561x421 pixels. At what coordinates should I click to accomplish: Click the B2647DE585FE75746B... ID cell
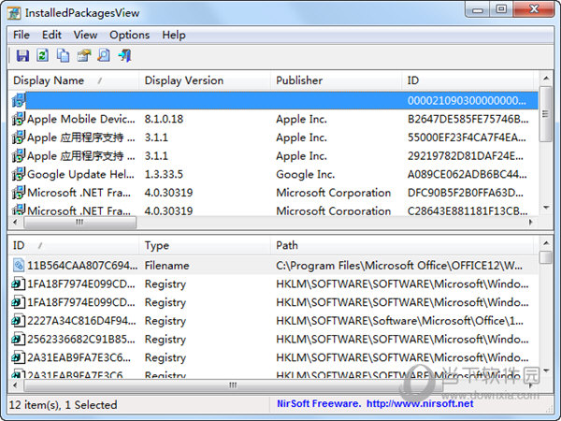[468, 119]
